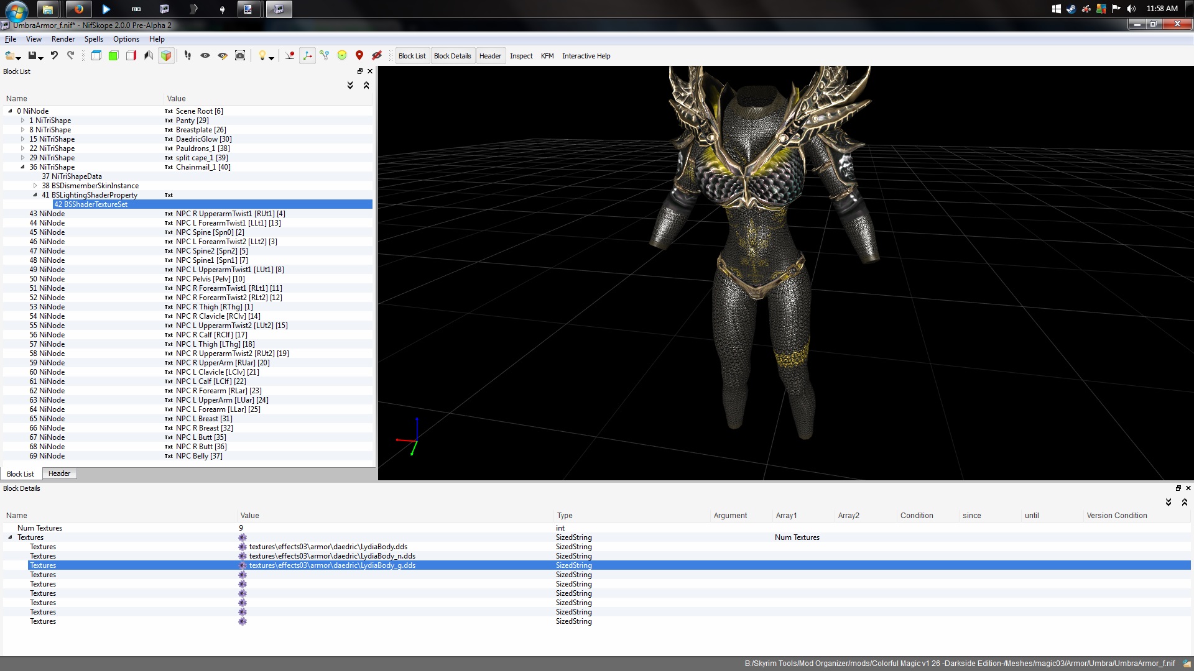Click the KFM toolbar button
Screen dimensions: 1194x671
[x=547, y=56]
